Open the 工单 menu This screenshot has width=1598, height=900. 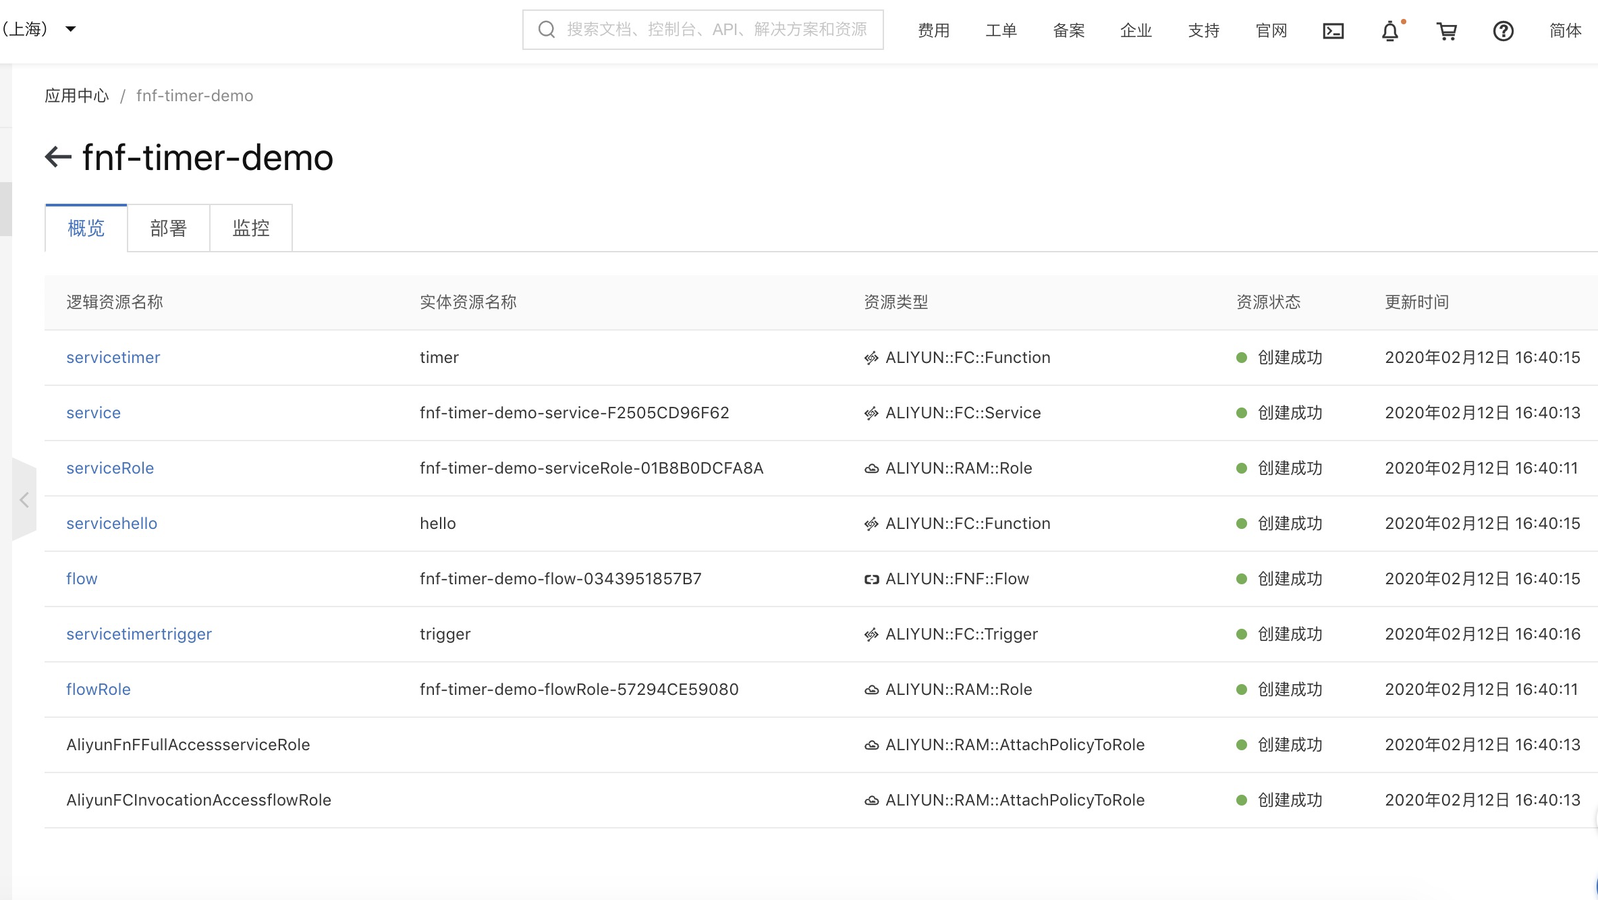1001,30
